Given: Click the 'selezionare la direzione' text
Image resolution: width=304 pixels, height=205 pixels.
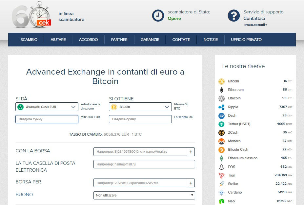Looking at the screenshot, I should pos(90,106).
